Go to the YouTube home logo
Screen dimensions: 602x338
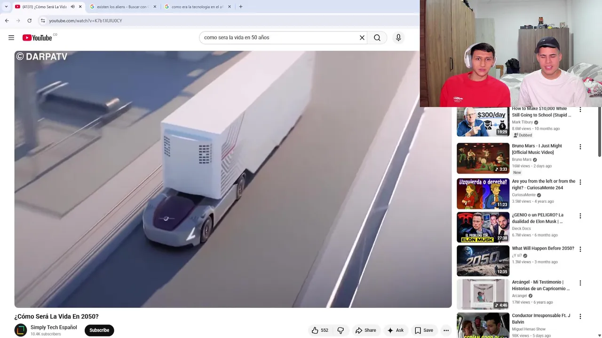[37, 38]
